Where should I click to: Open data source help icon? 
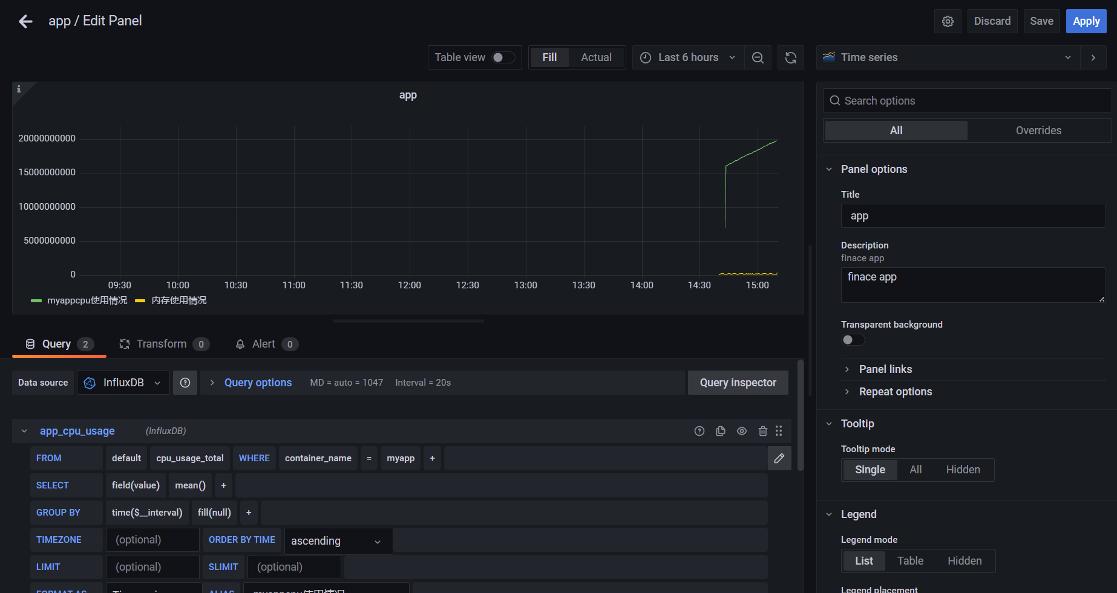(185, 383)
